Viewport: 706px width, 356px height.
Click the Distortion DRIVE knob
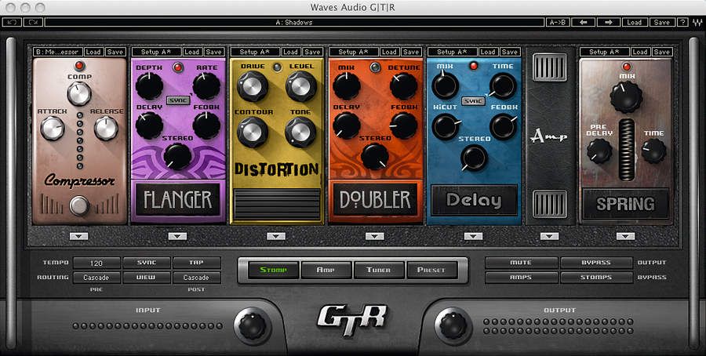253,86
